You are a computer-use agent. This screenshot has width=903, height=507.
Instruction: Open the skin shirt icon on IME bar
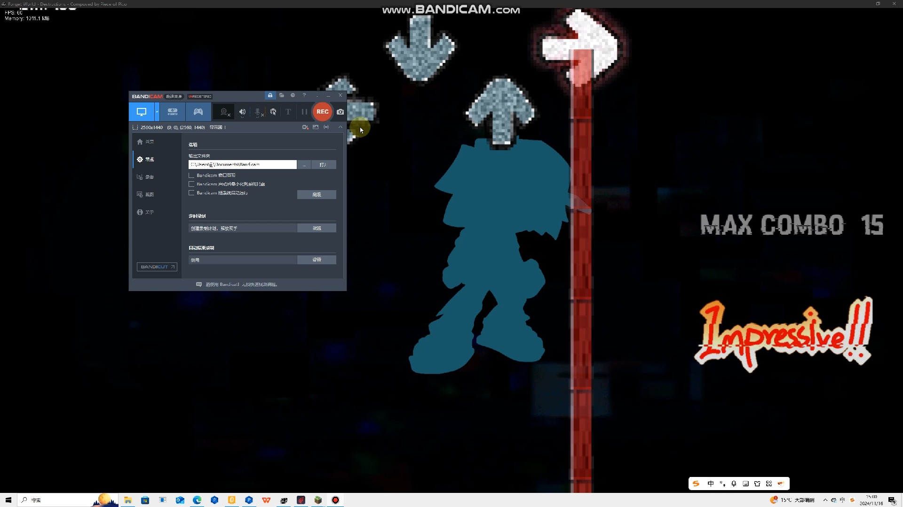click(757, 484)
